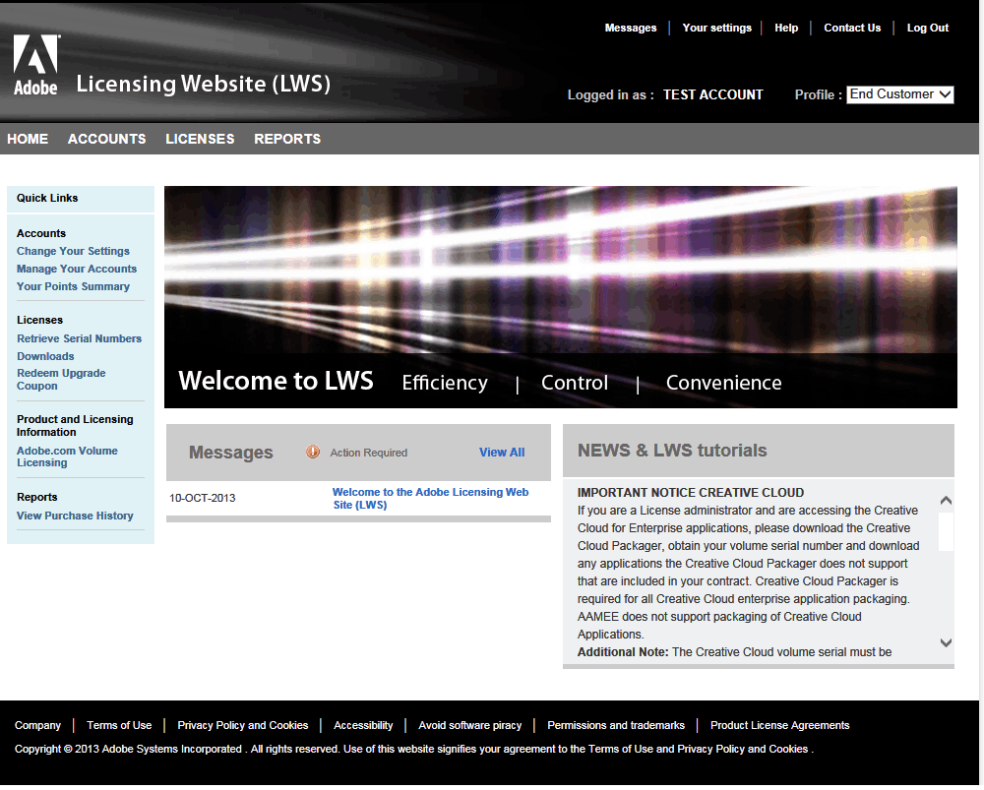The image size is (984, 790).
Task: Open the REPORTS menu
Action: coord(286,139)
